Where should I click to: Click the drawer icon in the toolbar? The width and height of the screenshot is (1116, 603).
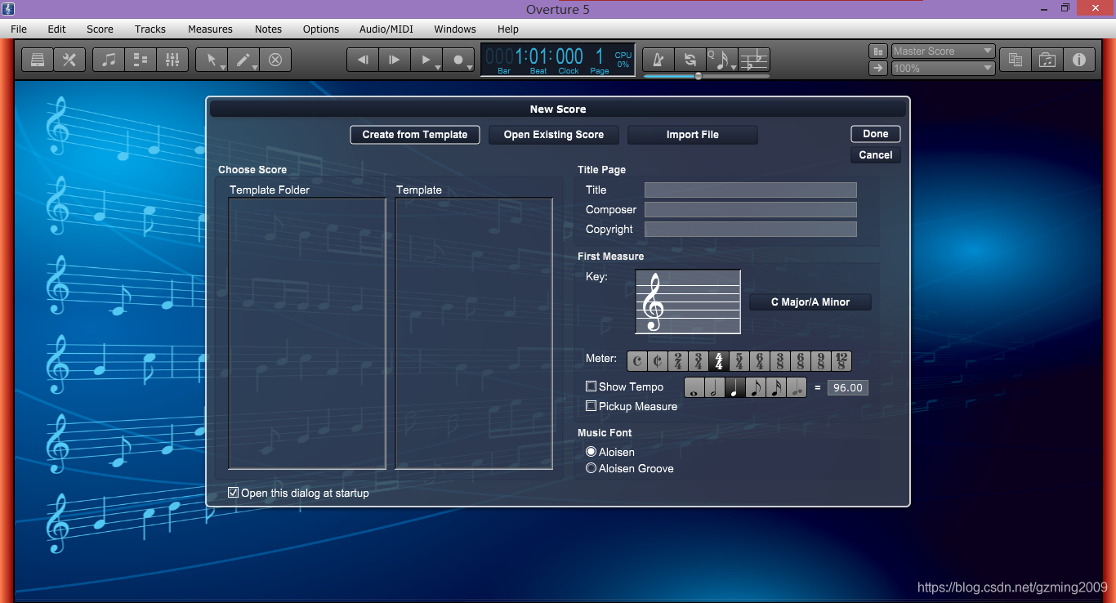tap(37, 60)
